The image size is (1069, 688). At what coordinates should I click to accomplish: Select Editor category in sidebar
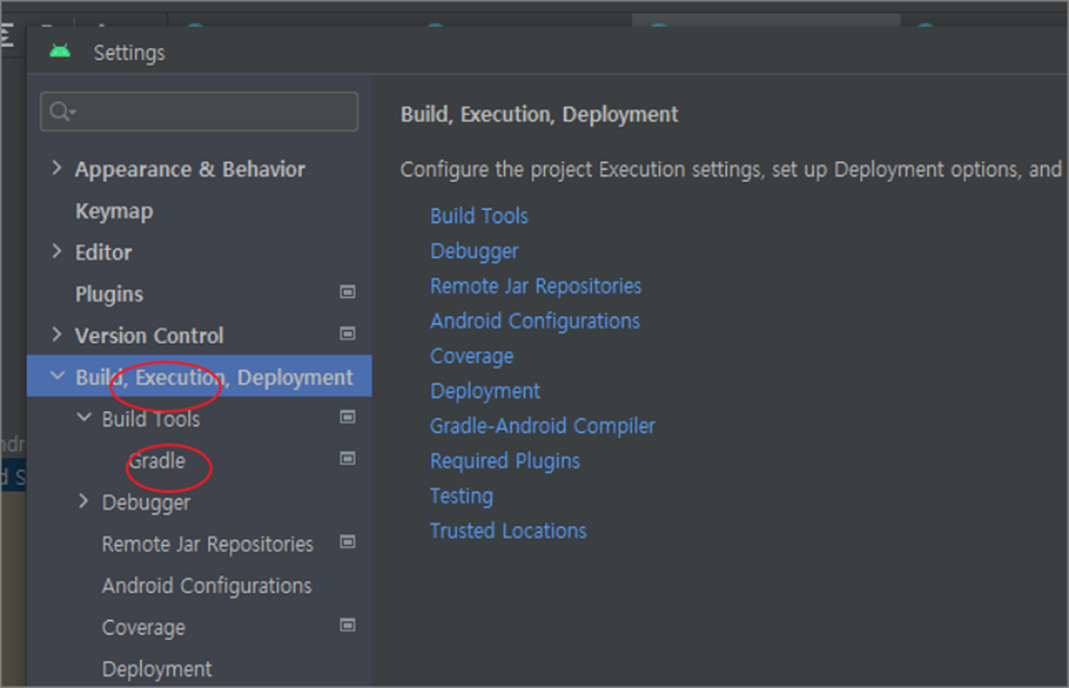[x=103, y=253]
